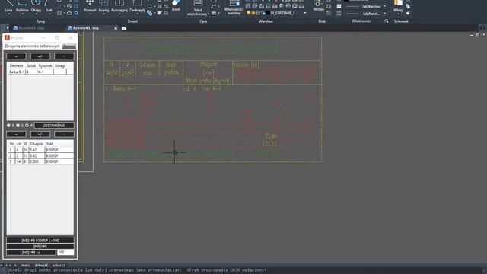Expand the Wklej paste dropdown arrow
The height and width of the screenshot is (274, 487).
398,14
